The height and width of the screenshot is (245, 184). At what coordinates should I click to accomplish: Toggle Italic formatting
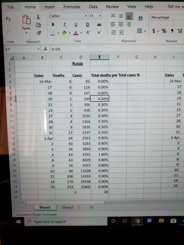[64, 25]
